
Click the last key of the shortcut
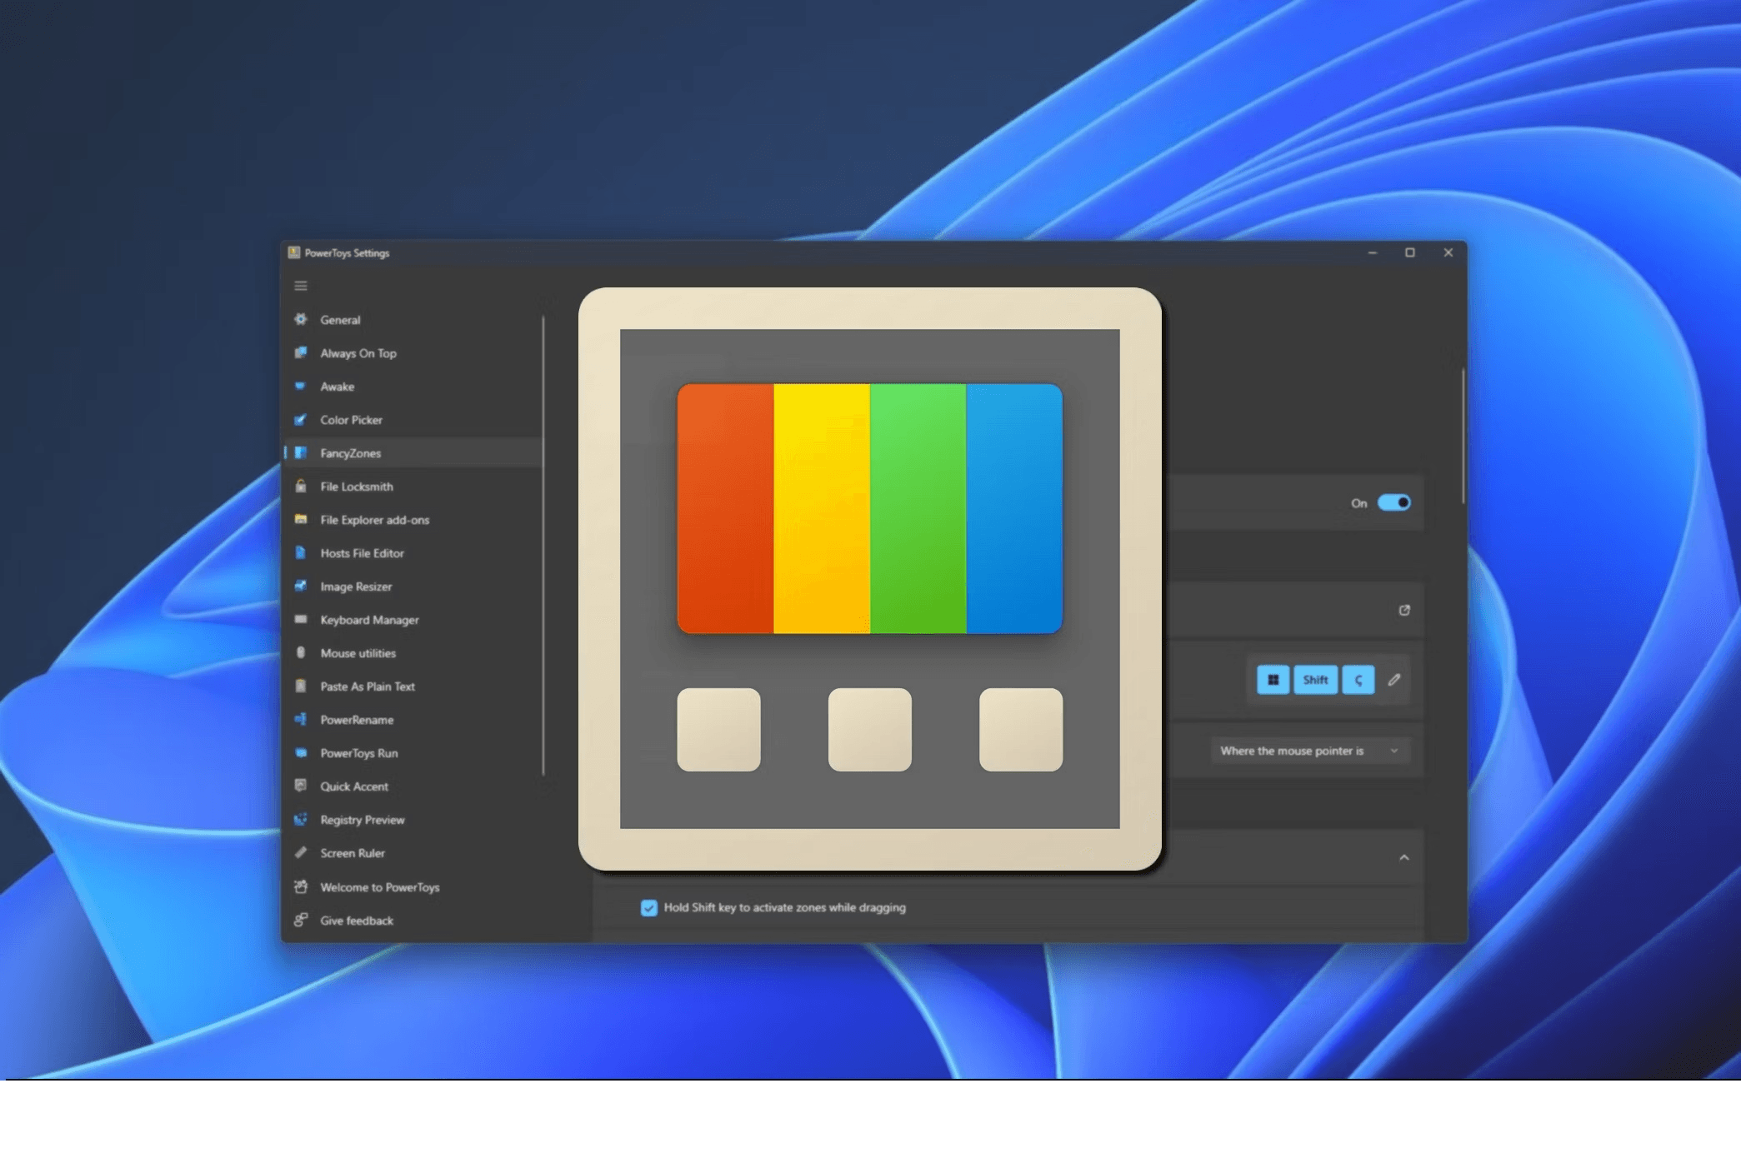tap(1358, 680)
